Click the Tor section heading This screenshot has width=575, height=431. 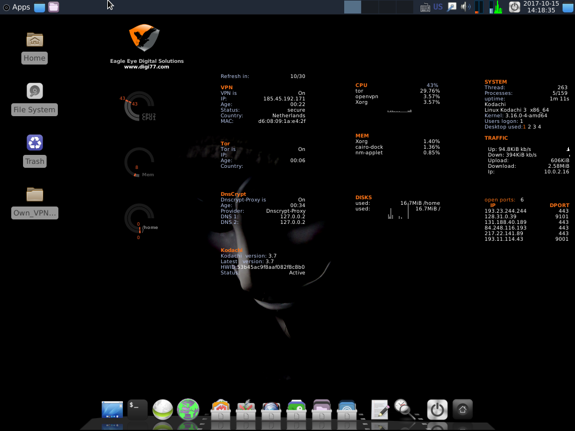click(225, 144)
